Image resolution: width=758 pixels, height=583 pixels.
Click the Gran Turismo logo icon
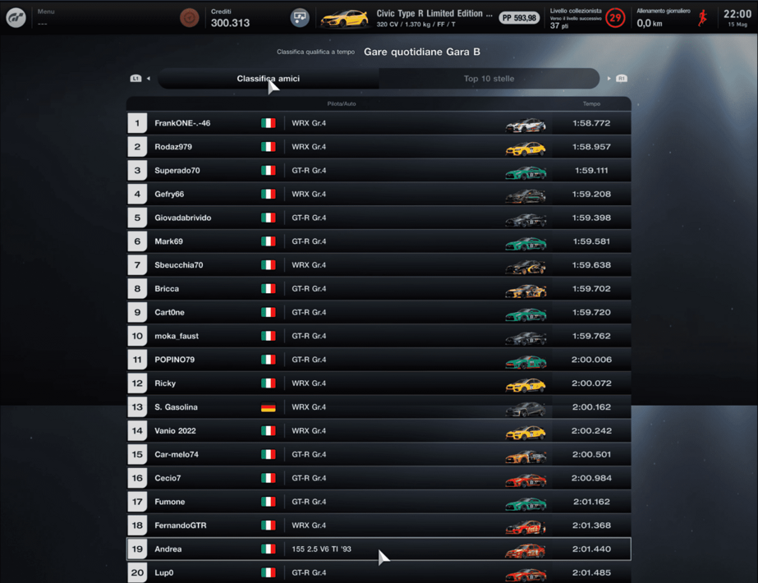point(16,18)
